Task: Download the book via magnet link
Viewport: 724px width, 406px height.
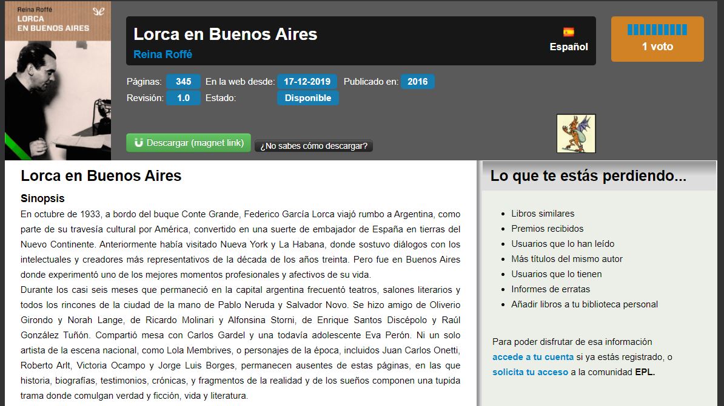Action: pyautogui.click(x=188, y=143)
